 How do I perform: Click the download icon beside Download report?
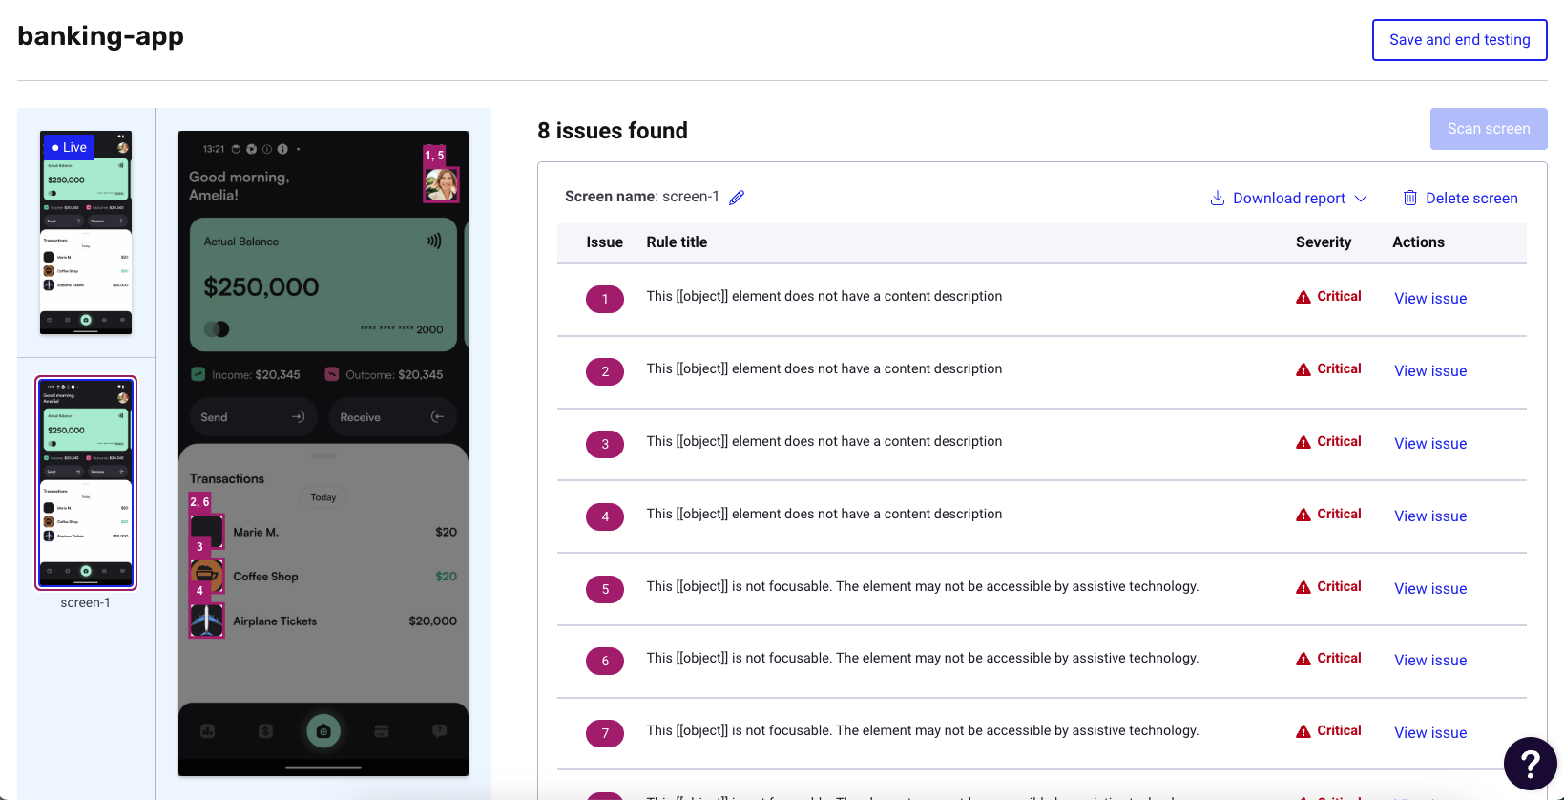(1217, 198)
